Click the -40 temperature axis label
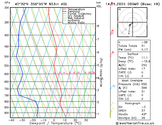The height and width of the screenshot is (125, 162). [x=11, y=120]
